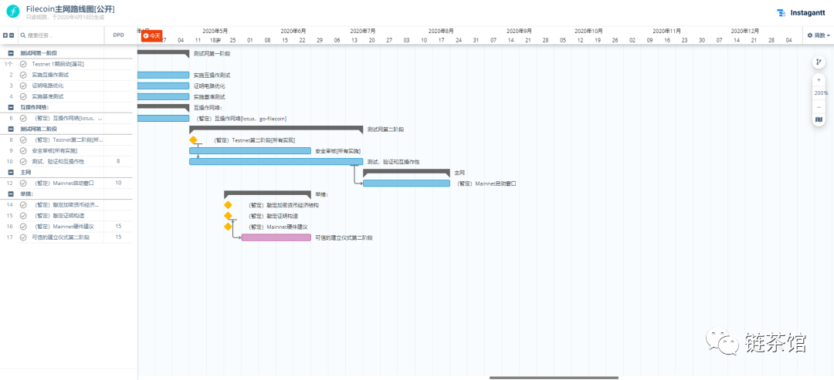Click DPD value 8 in row 10
The image size is (834, 380).
tap(118, 161)
